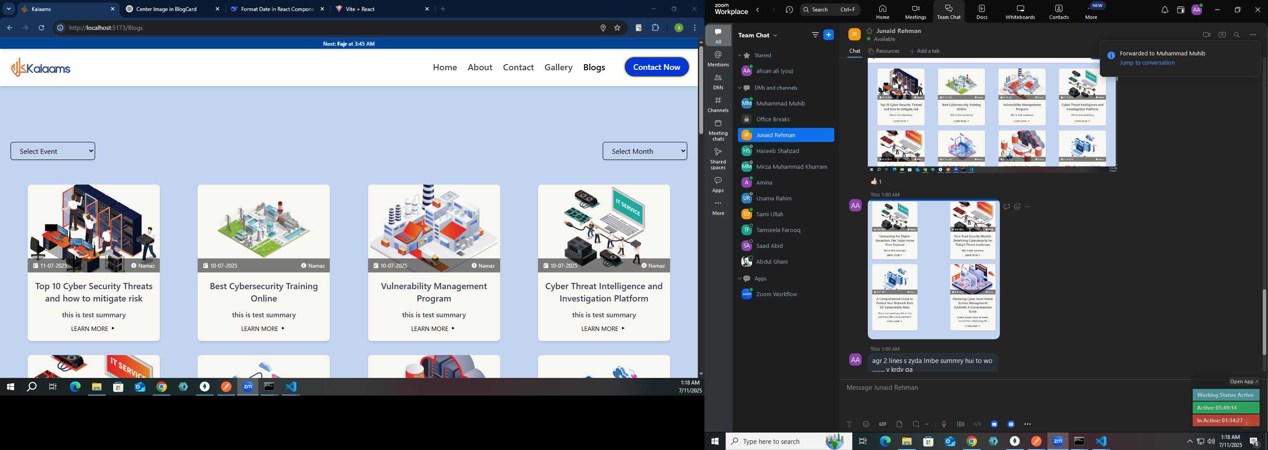Collapse the Starred section
This screenshot has height=450, width=1268.
click(x=739, y=55)
